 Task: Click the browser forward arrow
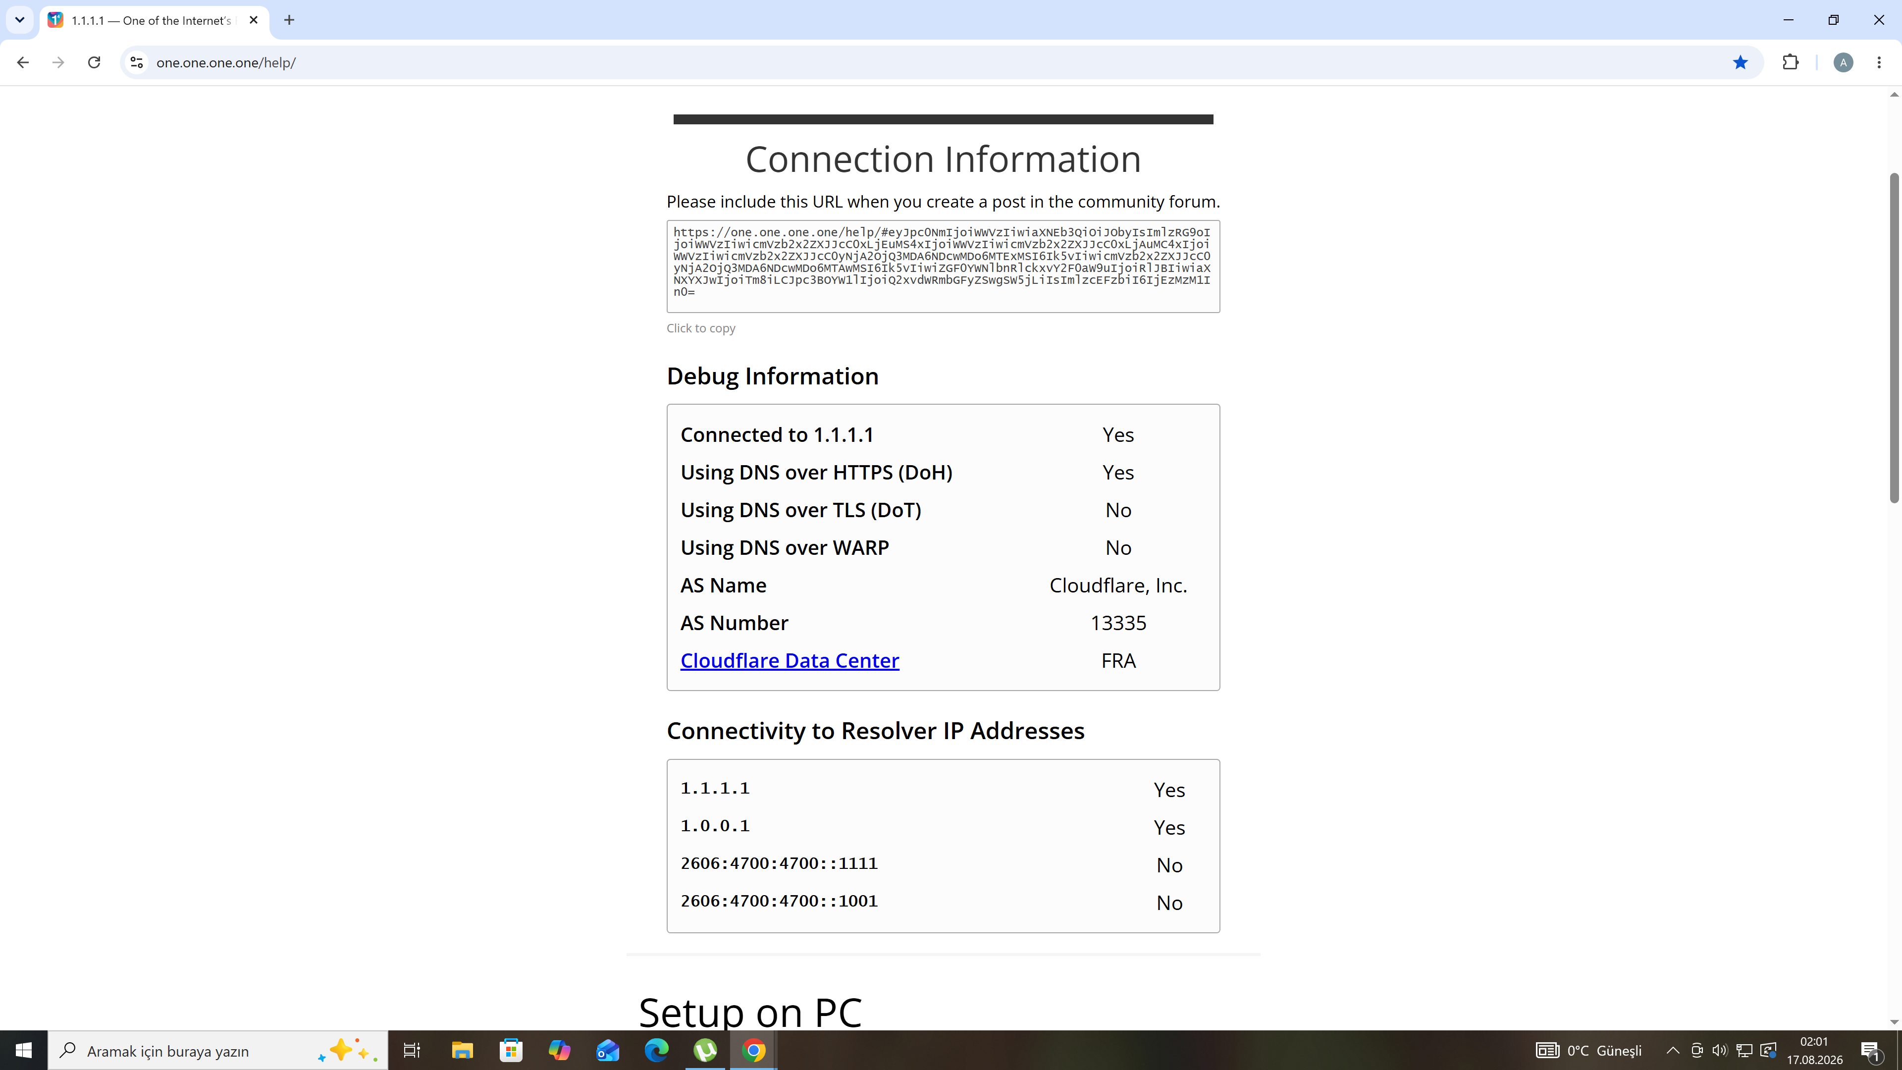[x=58, y=63]
